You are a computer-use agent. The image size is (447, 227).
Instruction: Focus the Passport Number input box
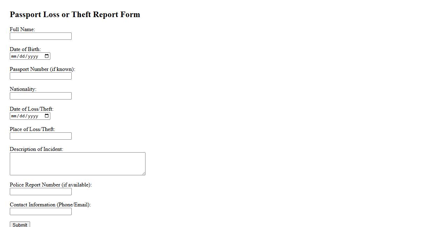point(41,76)
